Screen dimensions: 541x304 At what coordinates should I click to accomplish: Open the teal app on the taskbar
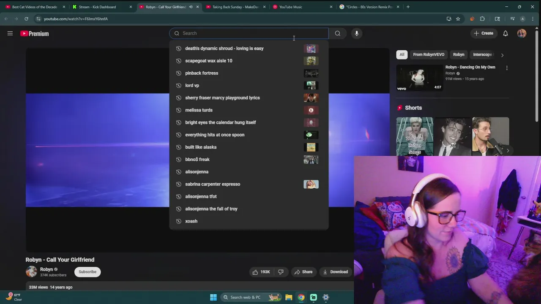tap(314, 297)
